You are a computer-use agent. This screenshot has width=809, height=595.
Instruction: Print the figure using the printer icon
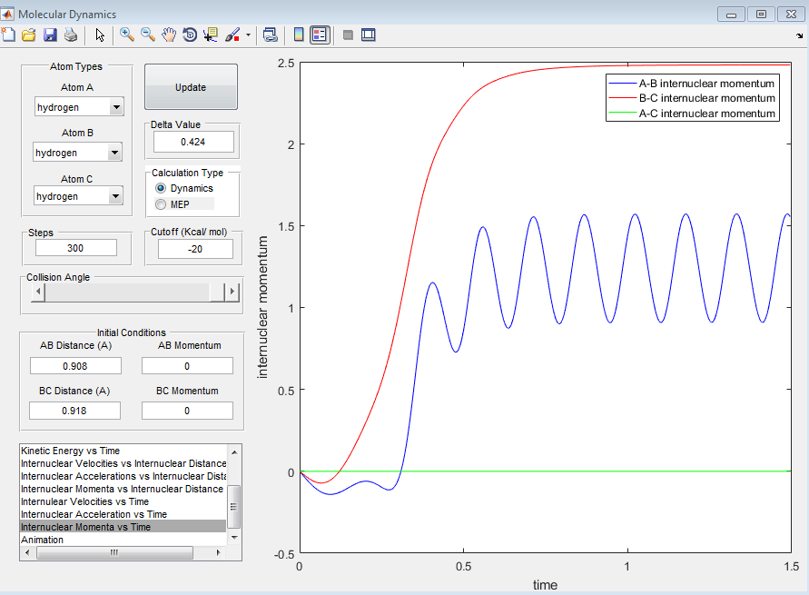click(70, 35)
